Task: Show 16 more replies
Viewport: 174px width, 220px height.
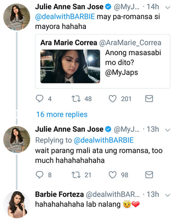Action: 62,114
